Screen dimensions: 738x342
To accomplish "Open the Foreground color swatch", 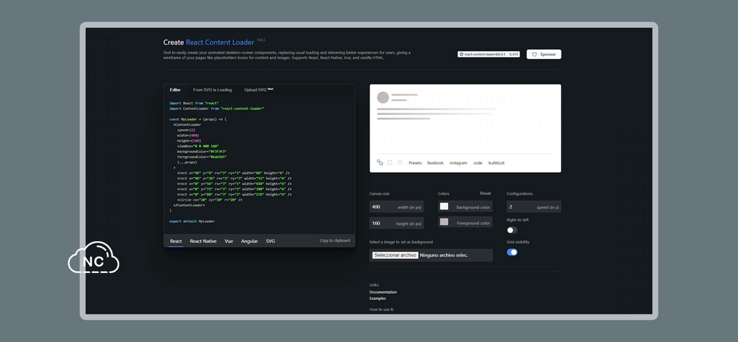I will pyautogui.click(x=444, y=222).
